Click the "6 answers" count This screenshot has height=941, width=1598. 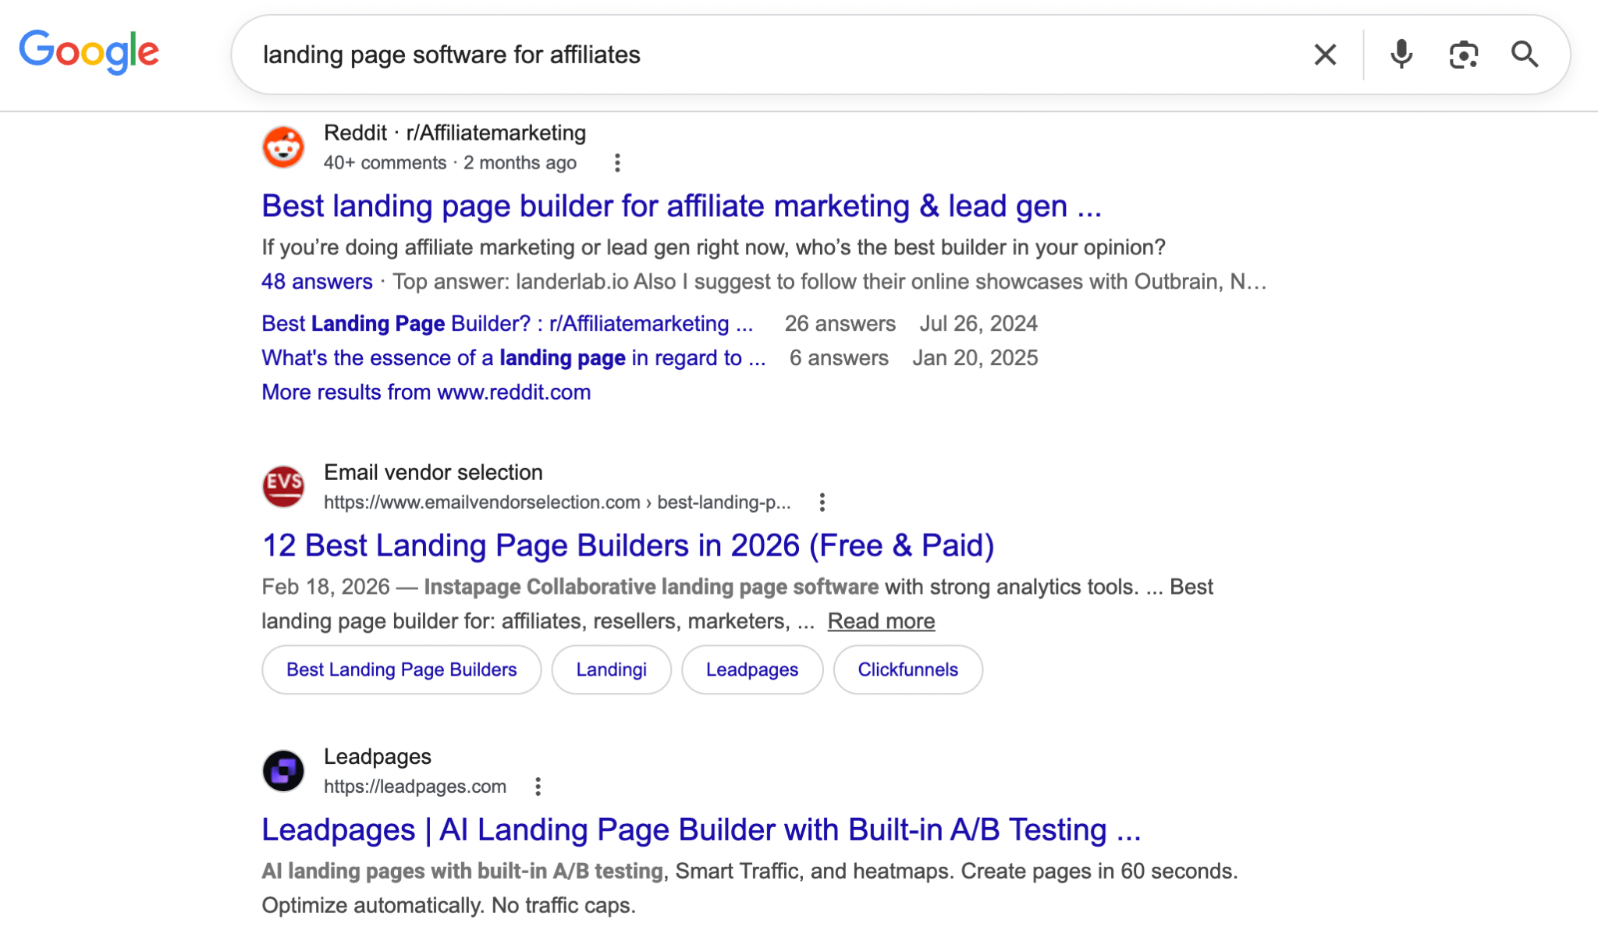coord(839,357)
